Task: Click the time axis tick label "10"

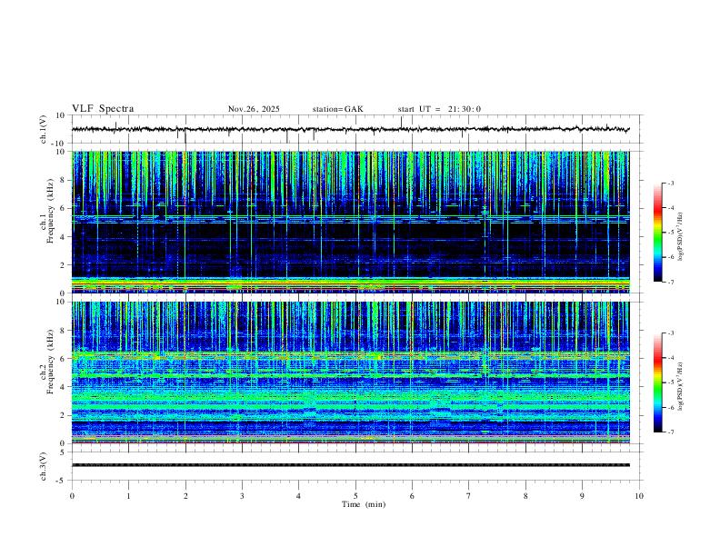Action: [x=639, y=496]
